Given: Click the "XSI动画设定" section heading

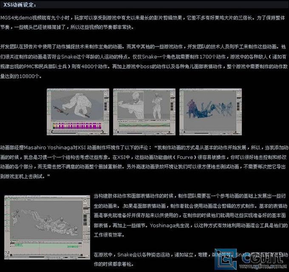Looking at the screenshot, I should tap(20, 5).
